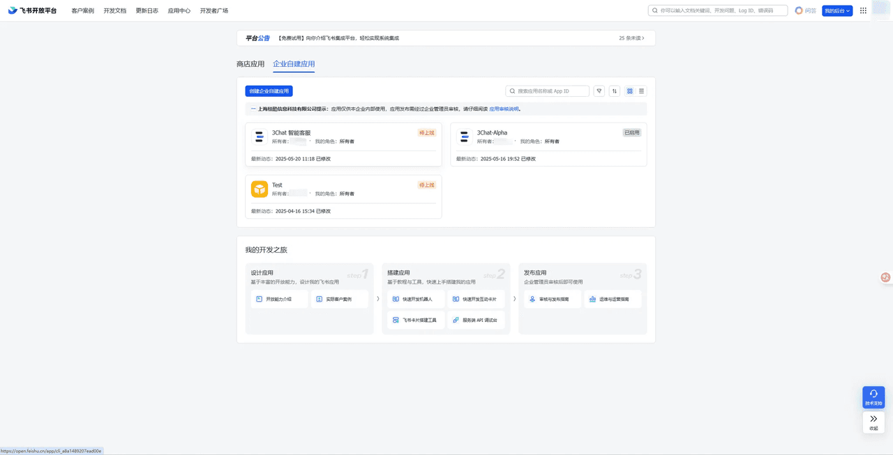Open the app list filter icon
The image size is (893, 455).
point(599,91)
